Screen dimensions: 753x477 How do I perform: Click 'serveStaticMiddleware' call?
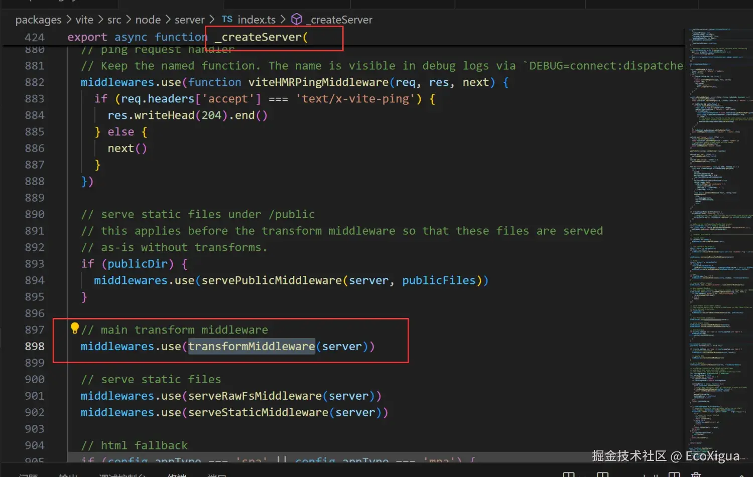click(258, 412)
